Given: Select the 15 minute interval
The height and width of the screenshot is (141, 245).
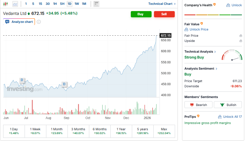Looking at the screenshot, I should [40, 4].
